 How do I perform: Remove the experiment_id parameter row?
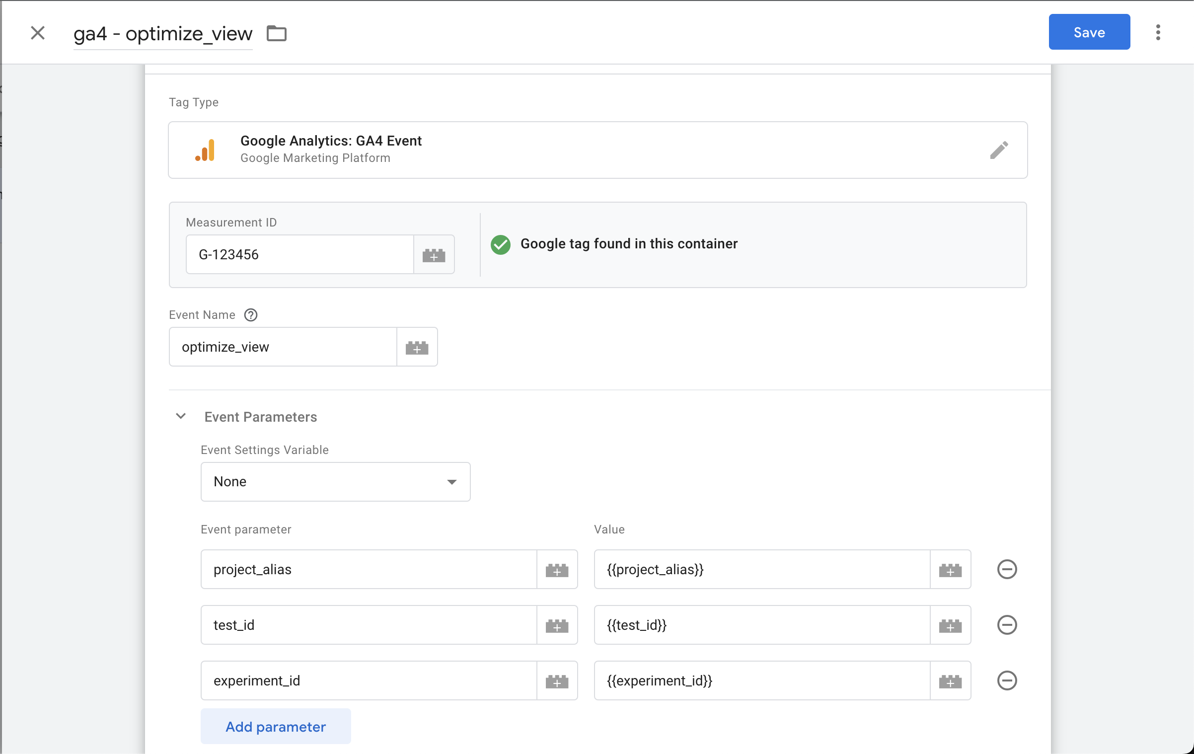click(1007, 680)
